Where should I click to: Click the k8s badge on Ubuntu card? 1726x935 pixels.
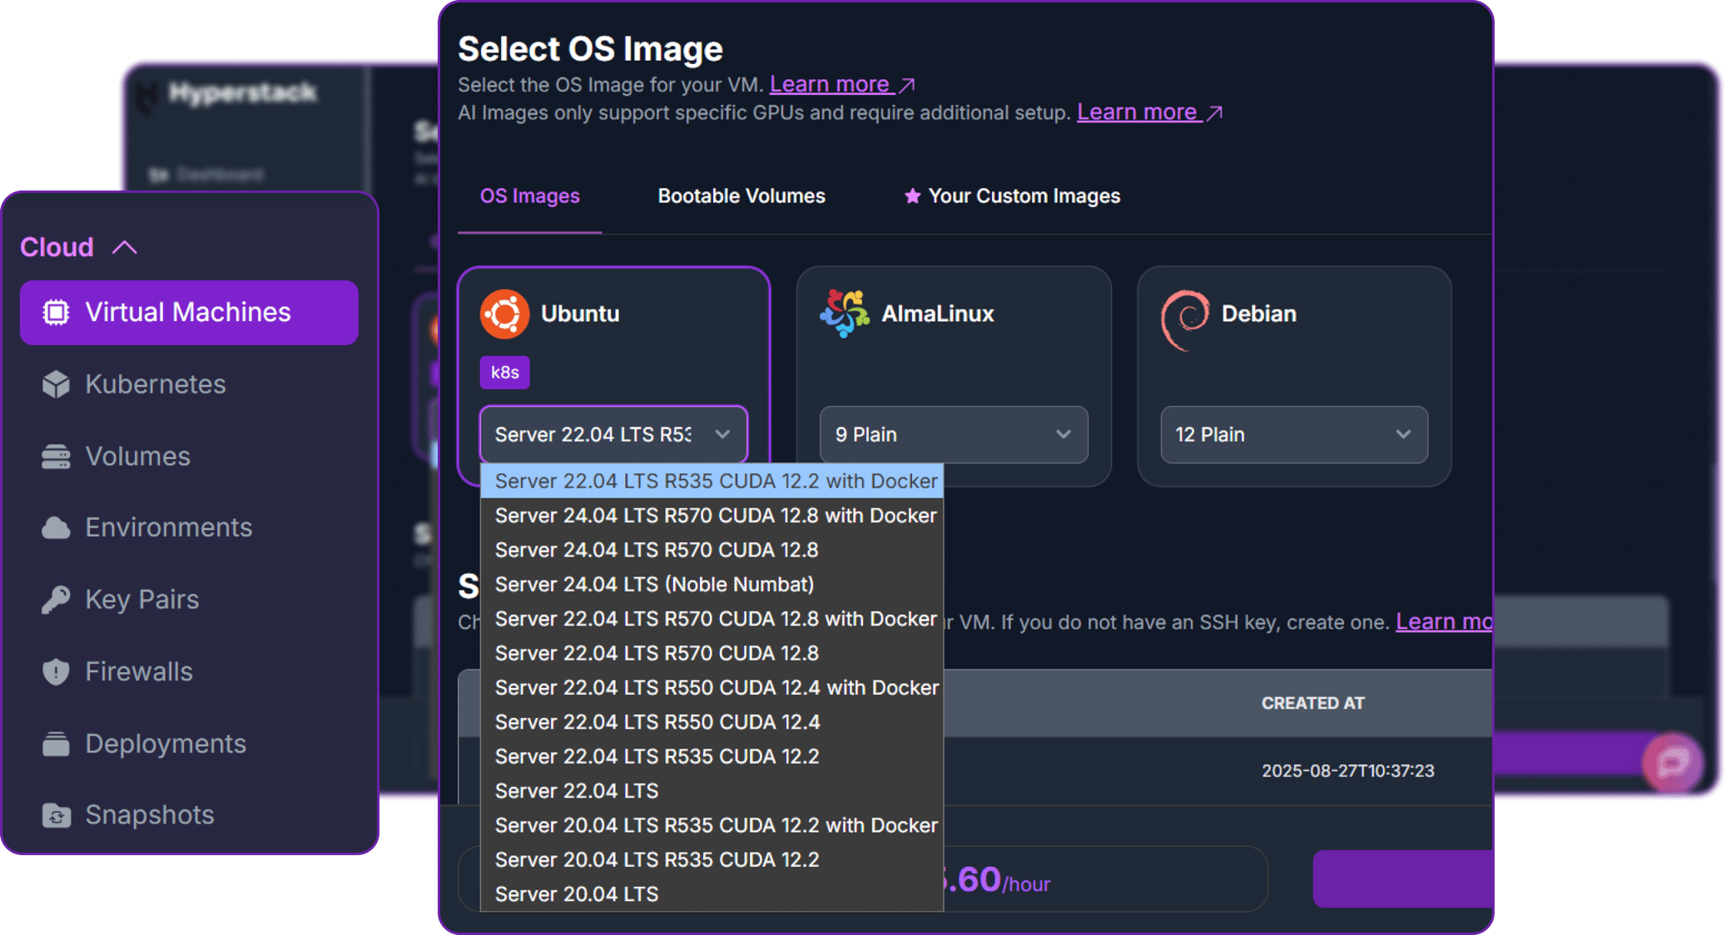click(504, 373)
